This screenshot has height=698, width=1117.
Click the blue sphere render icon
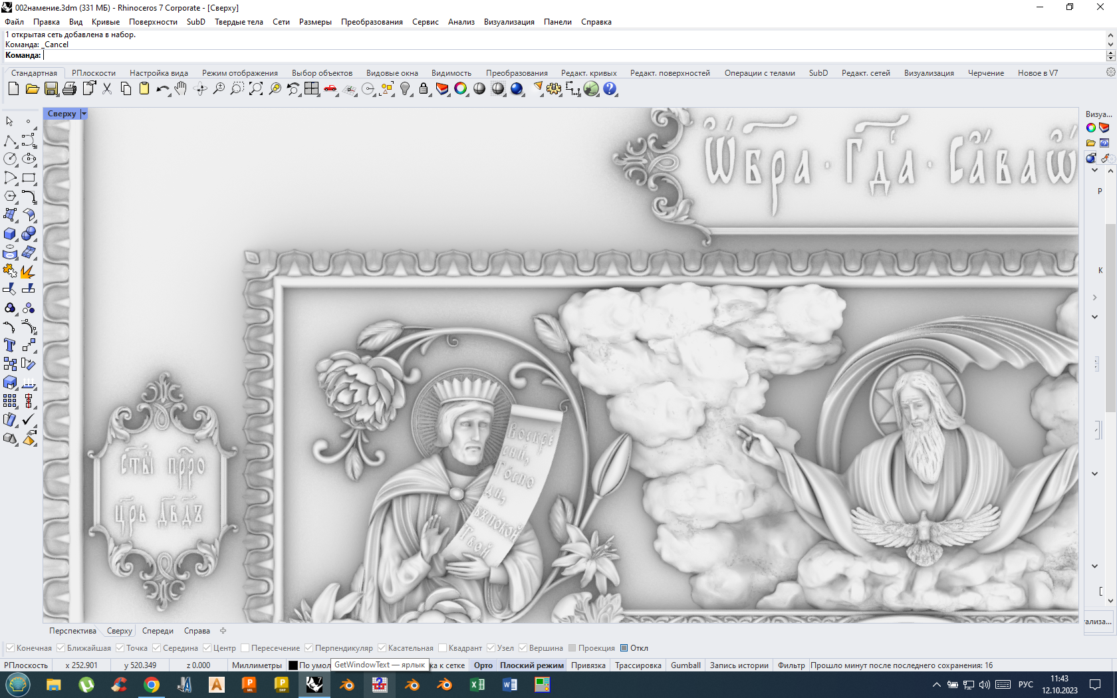tap(517, 88)
